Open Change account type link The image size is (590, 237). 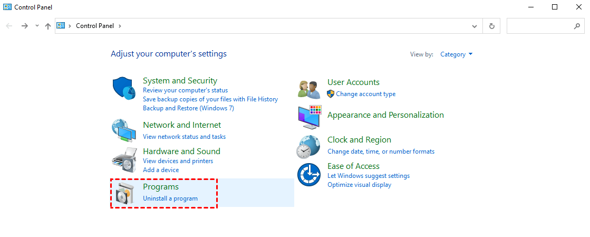[365, 94]
